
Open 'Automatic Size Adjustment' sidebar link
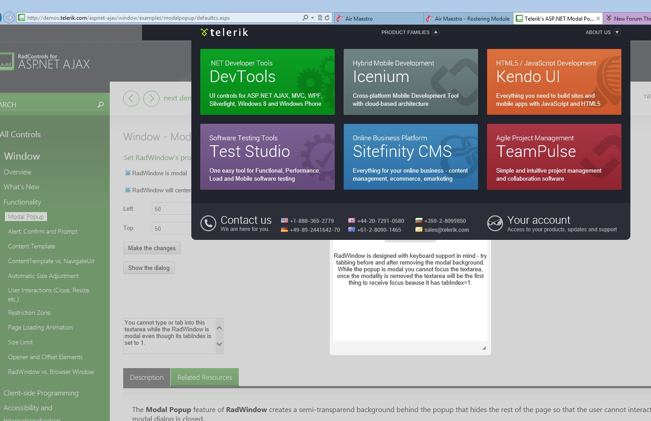pos(43,276)
